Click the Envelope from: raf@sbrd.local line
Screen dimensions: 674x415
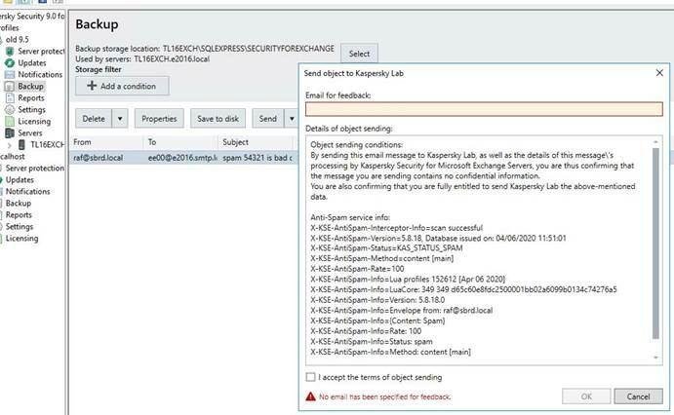[402, 311]
